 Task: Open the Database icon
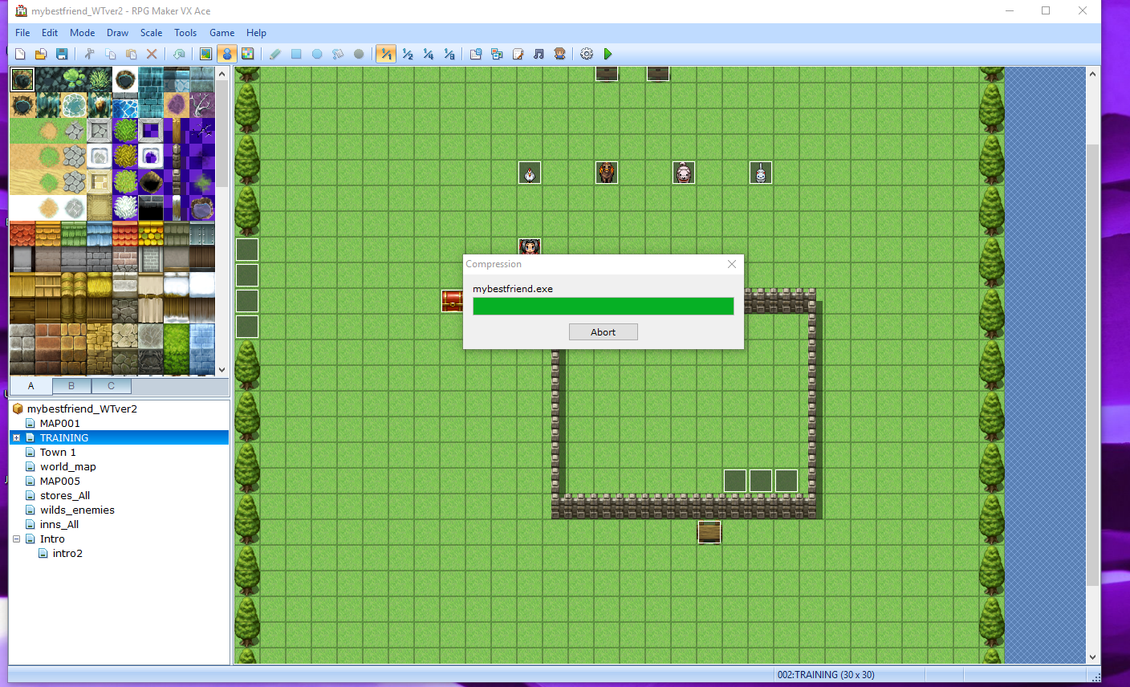click(476, 54)
